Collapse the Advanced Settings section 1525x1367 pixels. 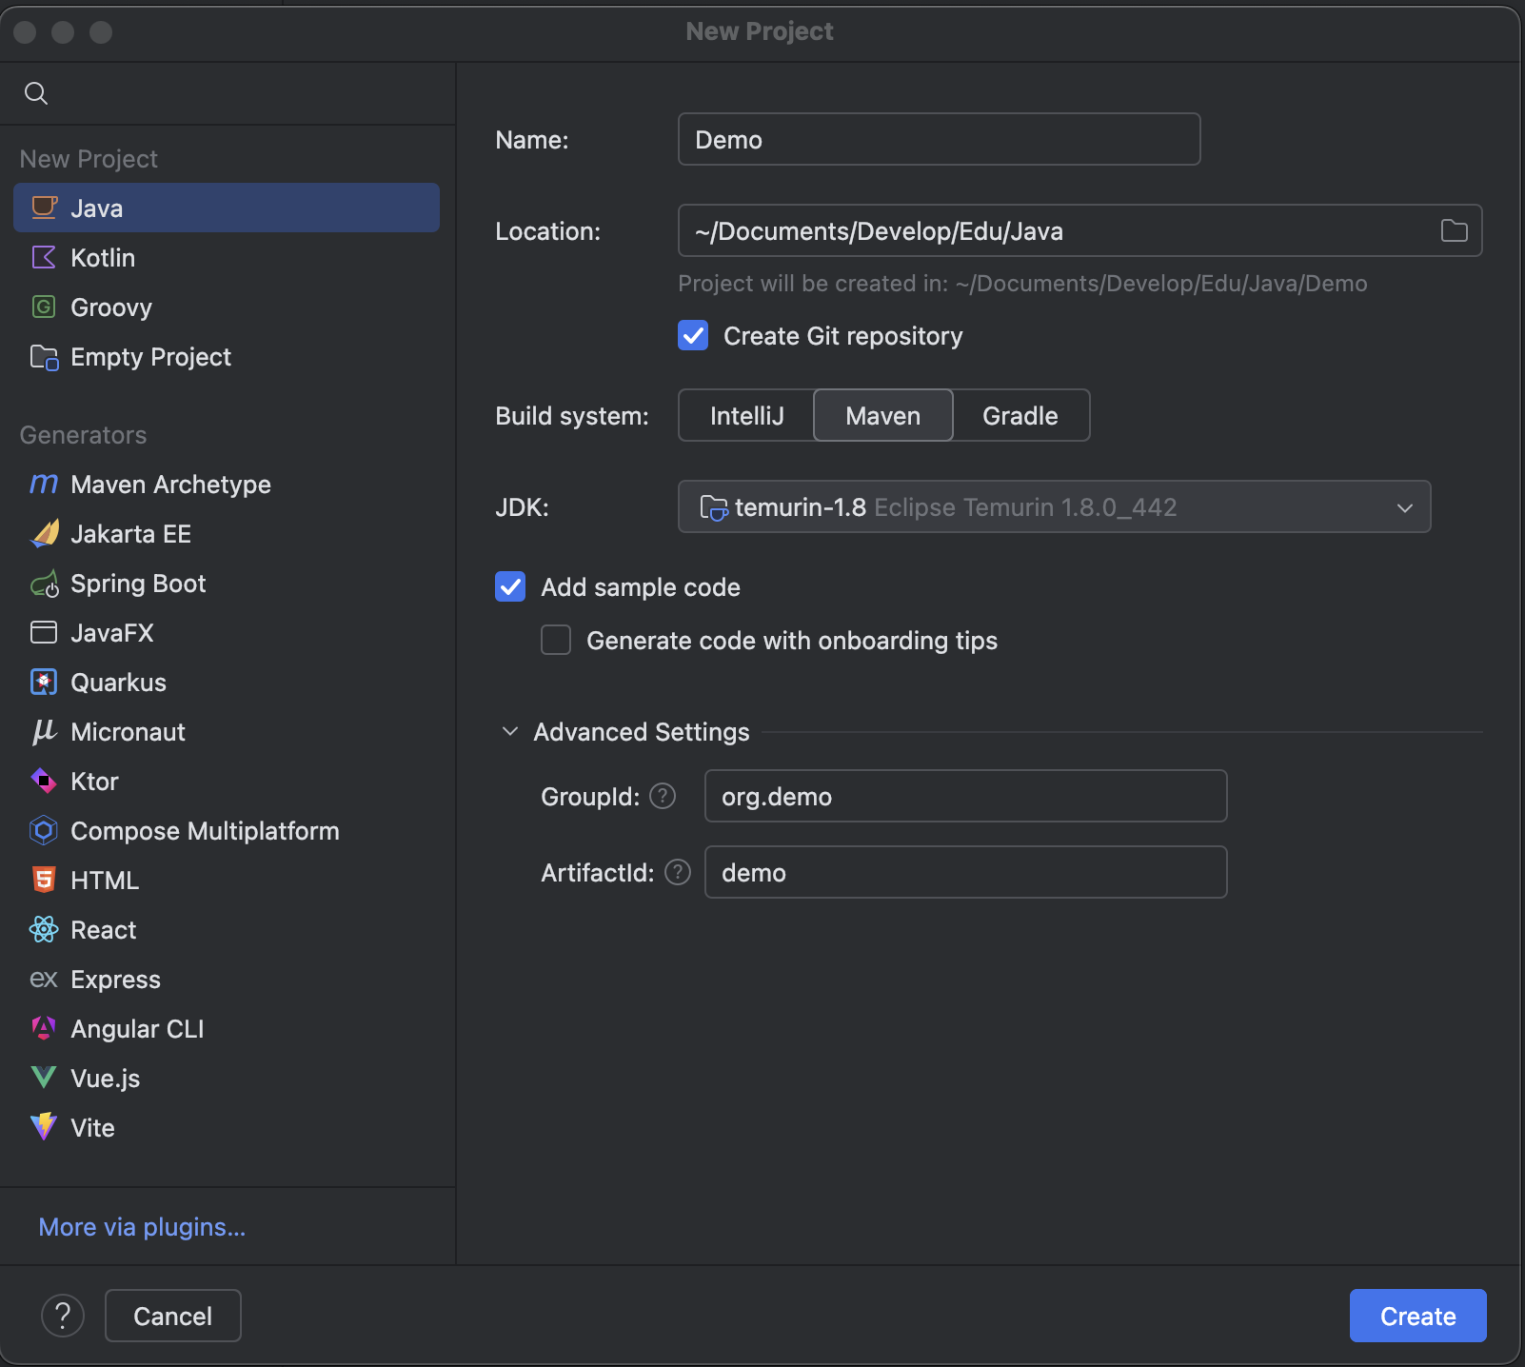pos(510,731)
